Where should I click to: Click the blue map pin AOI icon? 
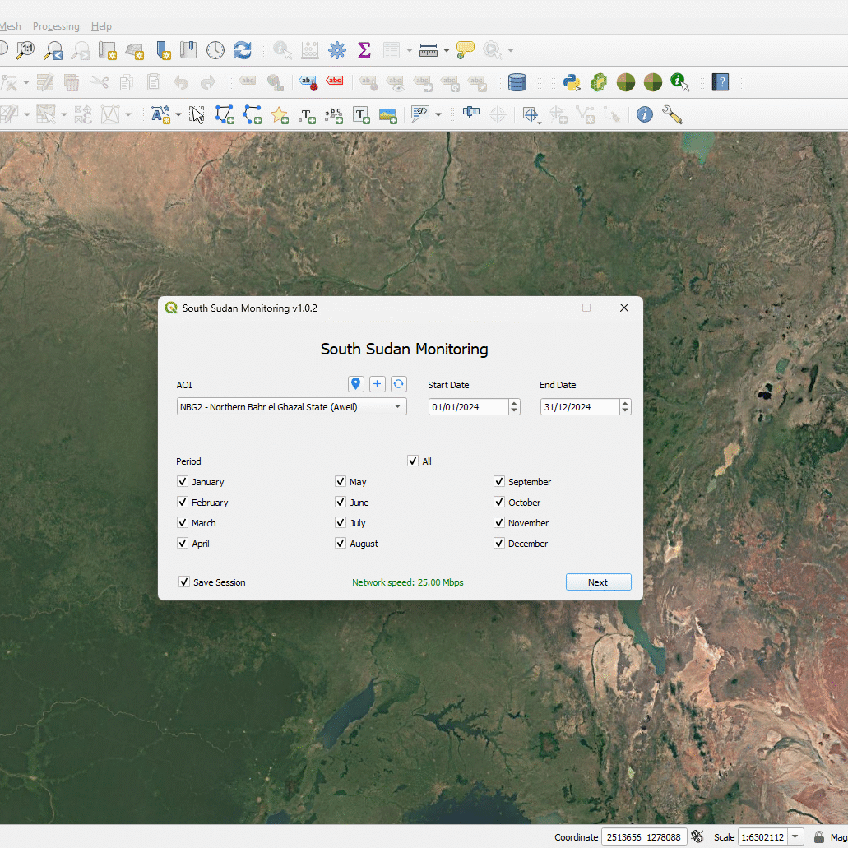[x=355, y=384]
